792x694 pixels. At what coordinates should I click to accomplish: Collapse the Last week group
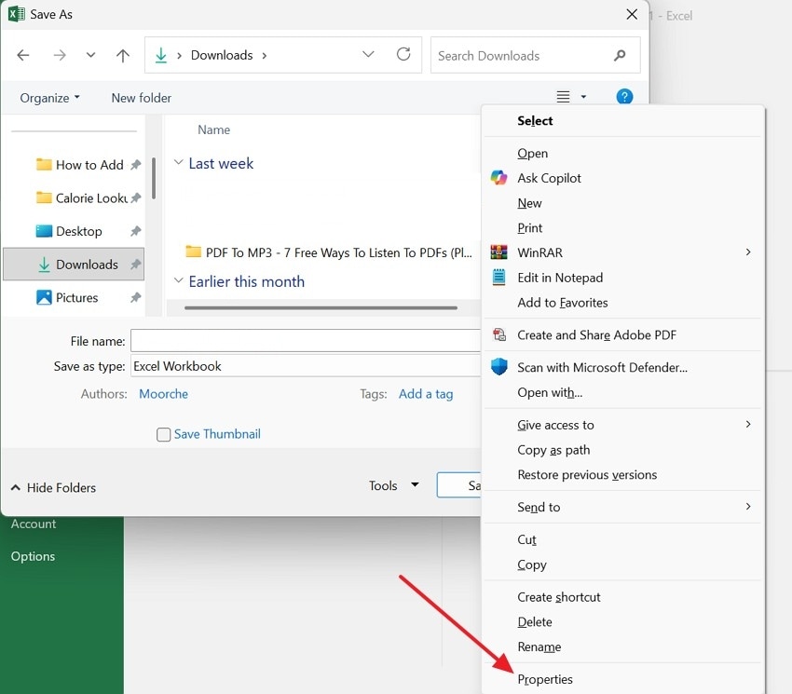tap(178, 163)
